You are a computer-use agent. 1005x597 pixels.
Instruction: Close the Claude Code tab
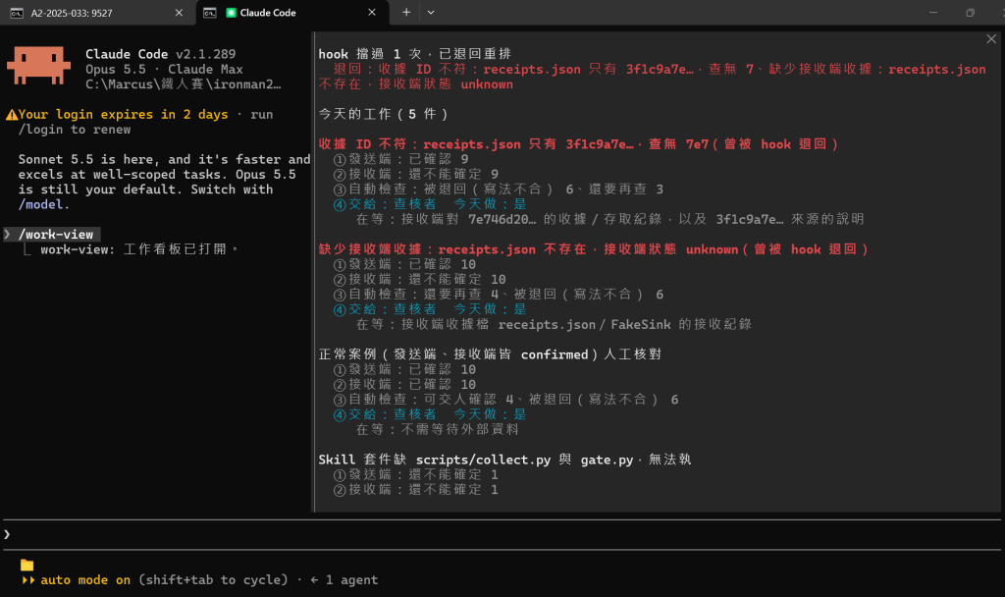(372, 13)
